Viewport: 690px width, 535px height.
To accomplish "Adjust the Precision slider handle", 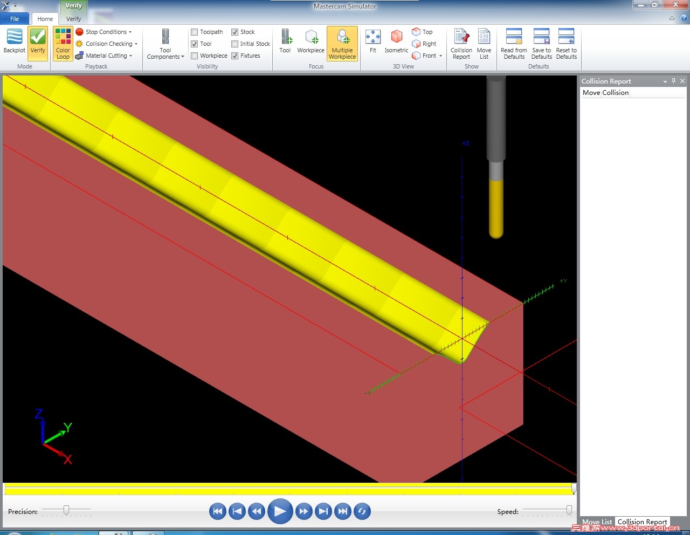I will coord(66,510).
